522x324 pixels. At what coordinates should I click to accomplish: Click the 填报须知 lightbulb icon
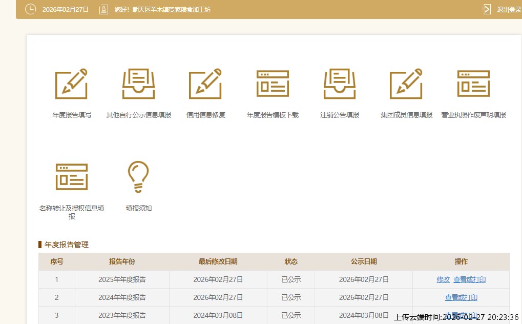pyautogui.click(x=138, y=176)
